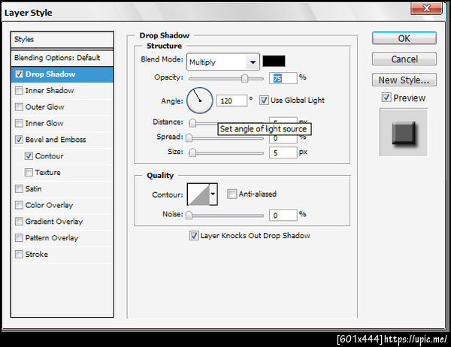This screenshot has width=451, height=347.
Task: Select the Outer Glow label
Action: (x=44, y=107)
